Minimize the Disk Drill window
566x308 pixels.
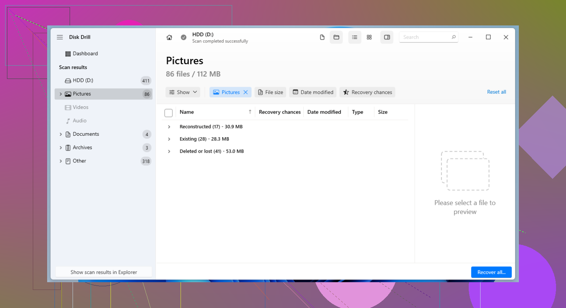[470, 37]
